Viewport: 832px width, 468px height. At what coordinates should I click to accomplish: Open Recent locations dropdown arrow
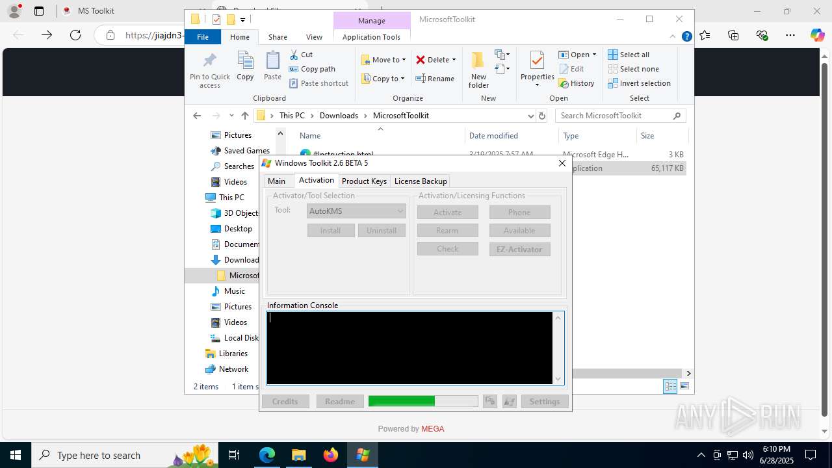231,116
